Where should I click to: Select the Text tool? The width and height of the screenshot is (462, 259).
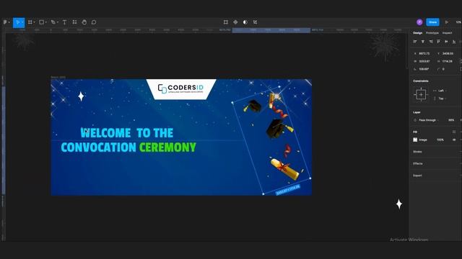click(64, 22)
